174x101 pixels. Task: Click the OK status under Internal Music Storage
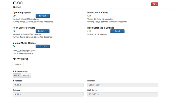[15, 46]
